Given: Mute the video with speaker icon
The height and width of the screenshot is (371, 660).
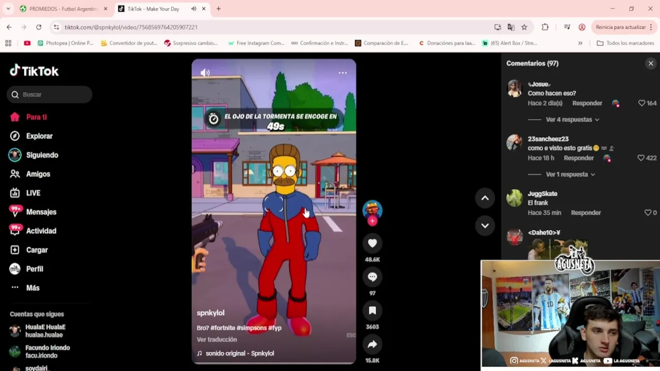Looking at the screenshot, I should coord(205,73).
